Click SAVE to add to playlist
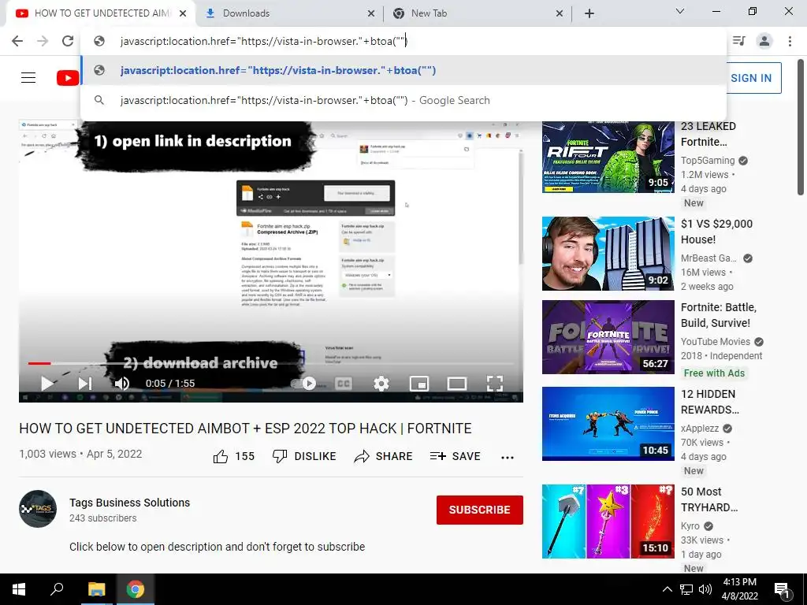This screenshot has width=807, height=605. click(455, 456)
